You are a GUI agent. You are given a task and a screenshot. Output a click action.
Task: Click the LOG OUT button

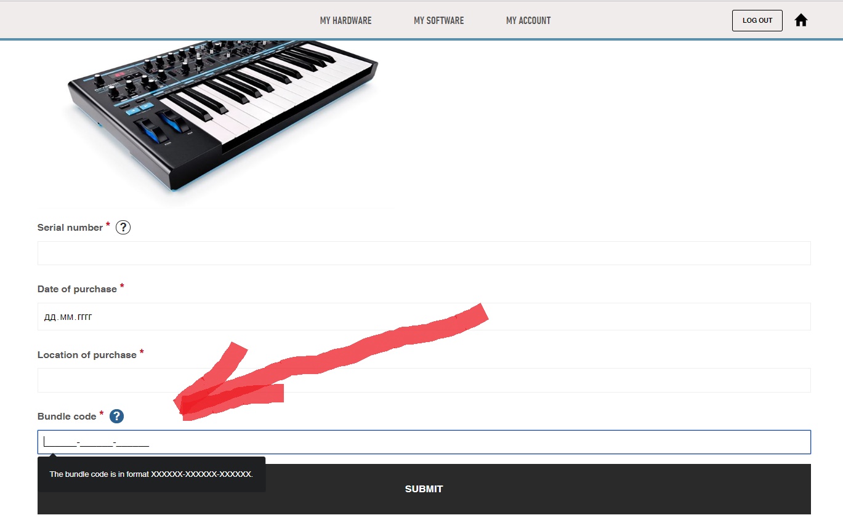(x=757, y=20)
